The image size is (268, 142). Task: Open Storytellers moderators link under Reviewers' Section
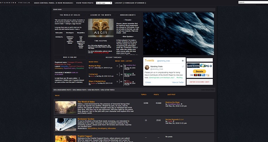pos(92,129)
